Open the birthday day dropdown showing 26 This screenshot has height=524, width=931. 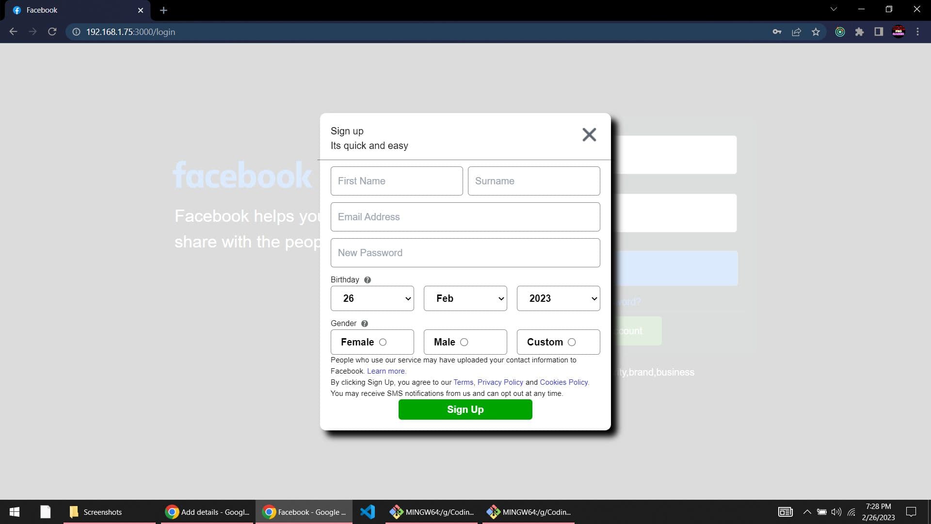pyautogui.click(x=372, y=298)
